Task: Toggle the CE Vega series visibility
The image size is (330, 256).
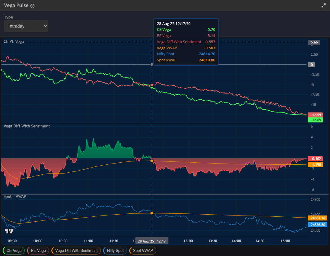Action: (x=13, y=251)
